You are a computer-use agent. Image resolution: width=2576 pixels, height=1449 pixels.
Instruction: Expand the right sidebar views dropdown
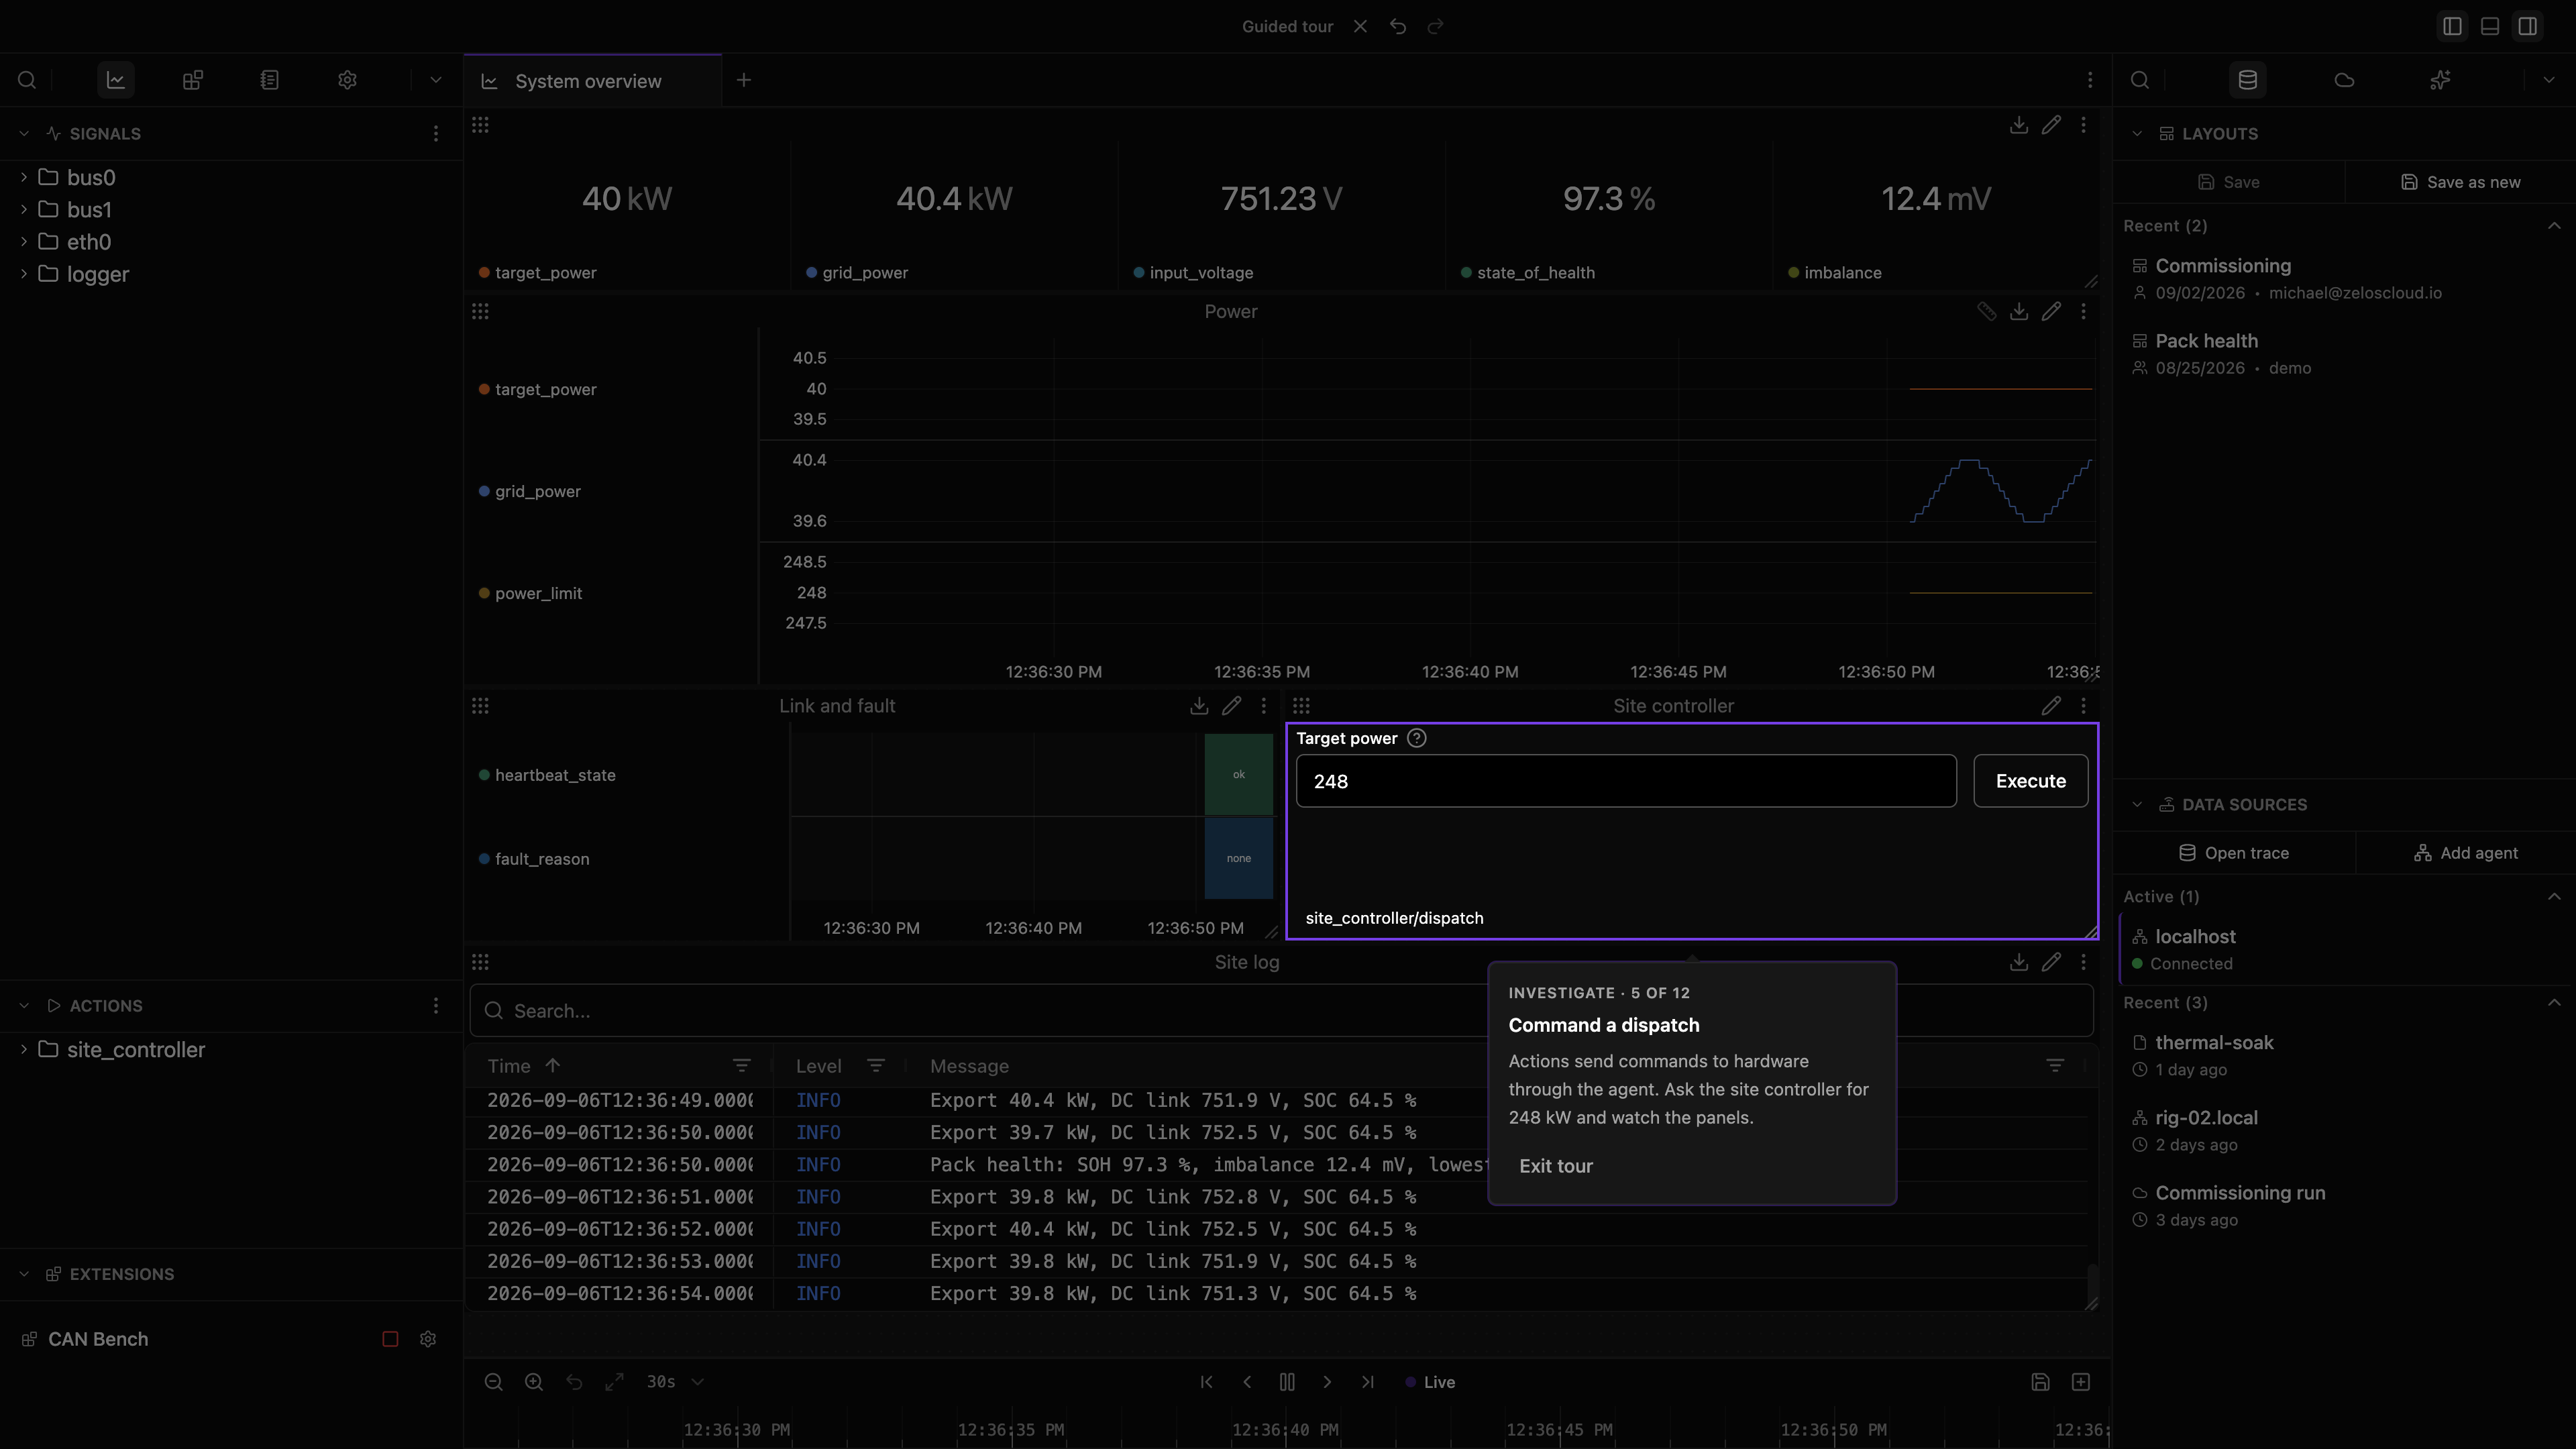tap(2548, 80)
